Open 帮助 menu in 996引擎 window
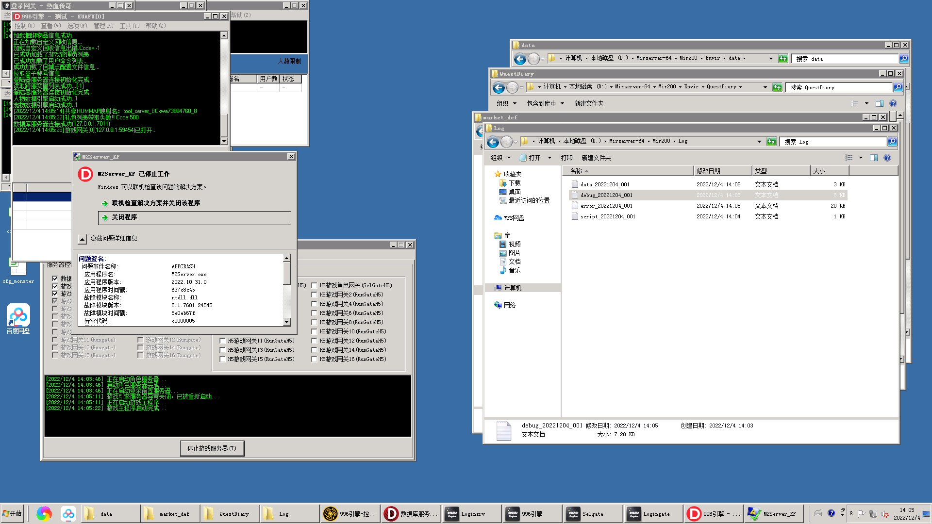Image resolution: width=932 pixels, height=524 pixels. click(x=156, y=26)
